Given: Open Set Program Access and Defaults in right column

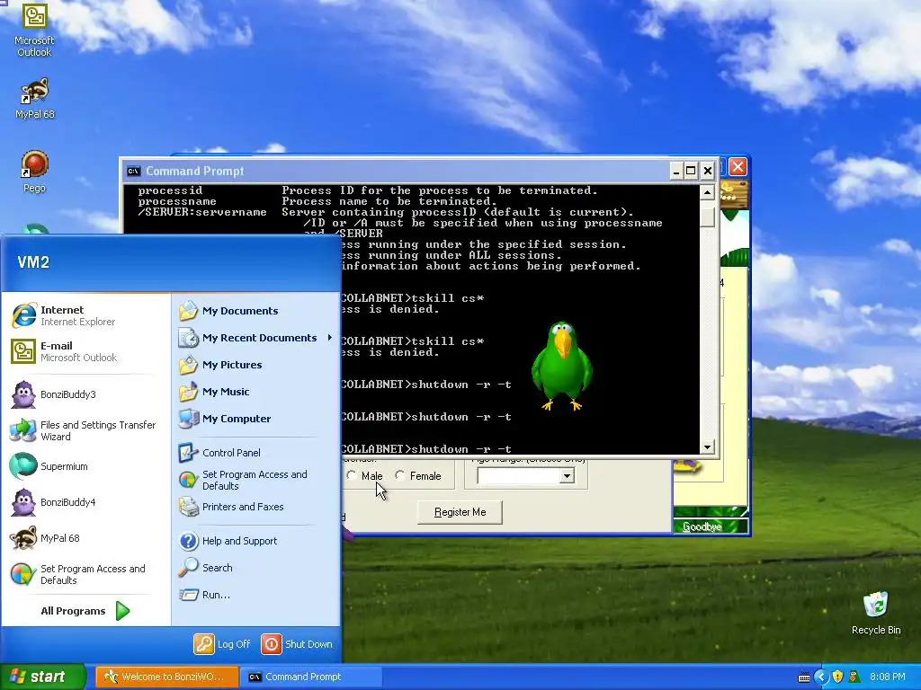Looking at the screenshot, I should (255, 480).
